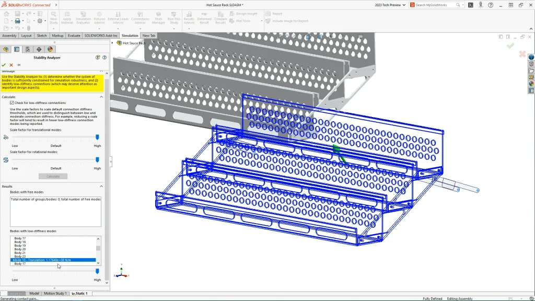The height and width of the screenshot is (301, 535).
Task: Pin the Stability Analyzer panel open
Action: 19,65
